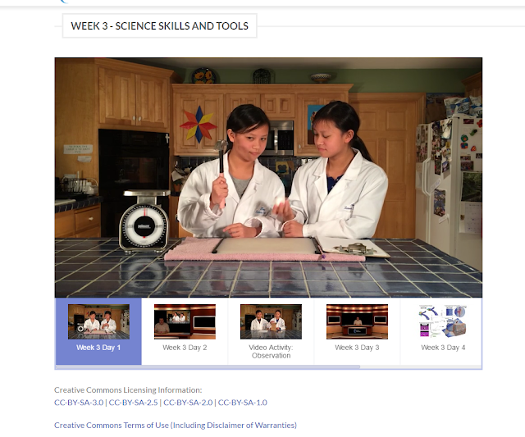This screenshot has height=437, width=525.
Task: Click the kitchen scale in the video
Action: point(144,221)
